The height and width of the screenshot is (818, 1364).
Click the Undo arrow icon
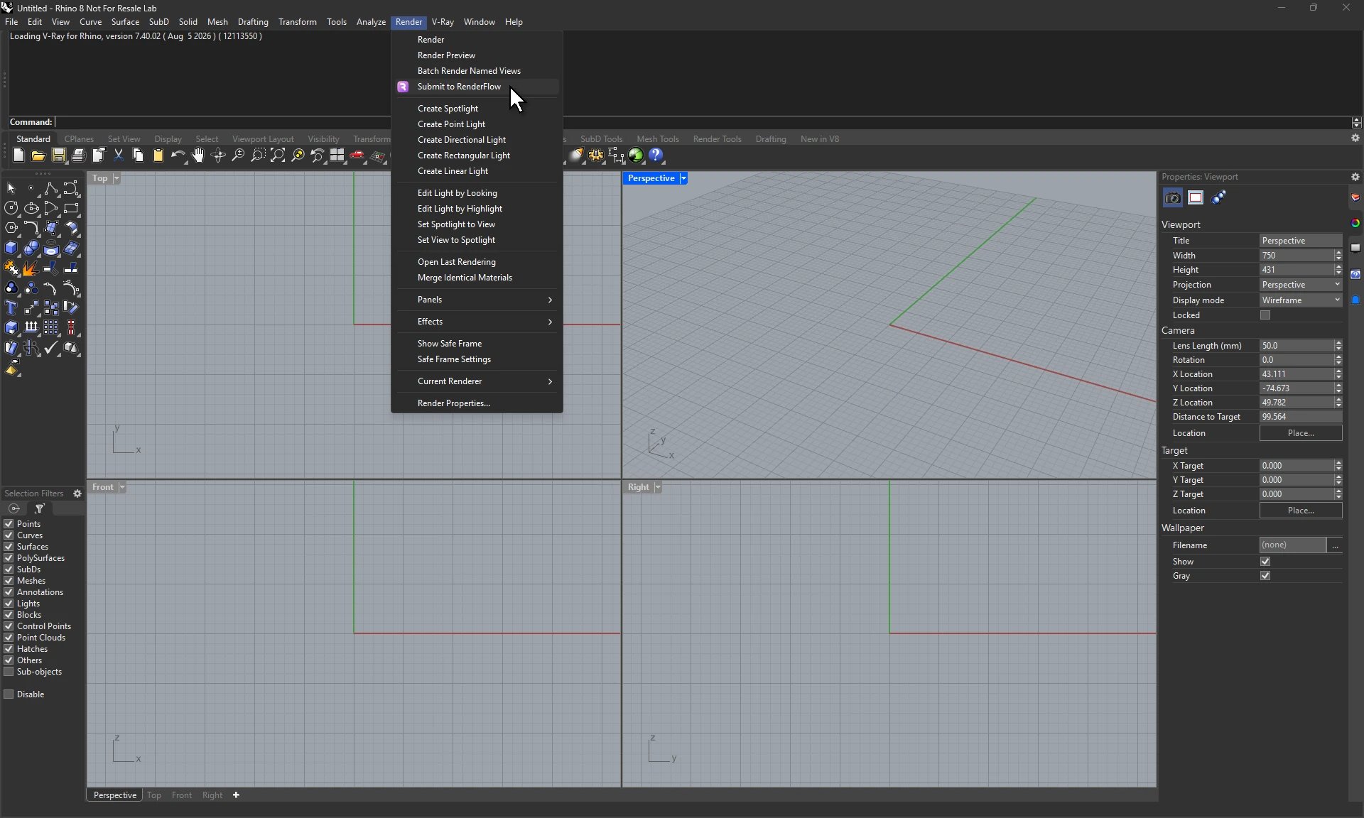178,156
